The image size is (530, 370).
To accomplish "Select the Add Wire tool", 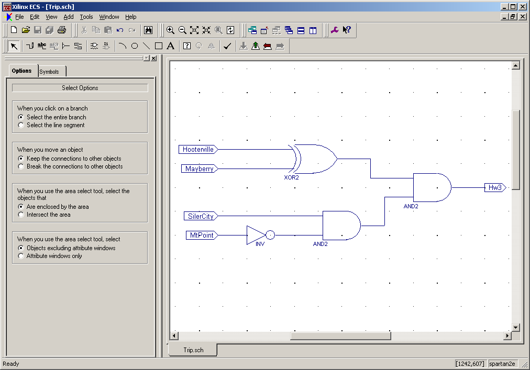I will pyautogui.click(x=30, y=46).
